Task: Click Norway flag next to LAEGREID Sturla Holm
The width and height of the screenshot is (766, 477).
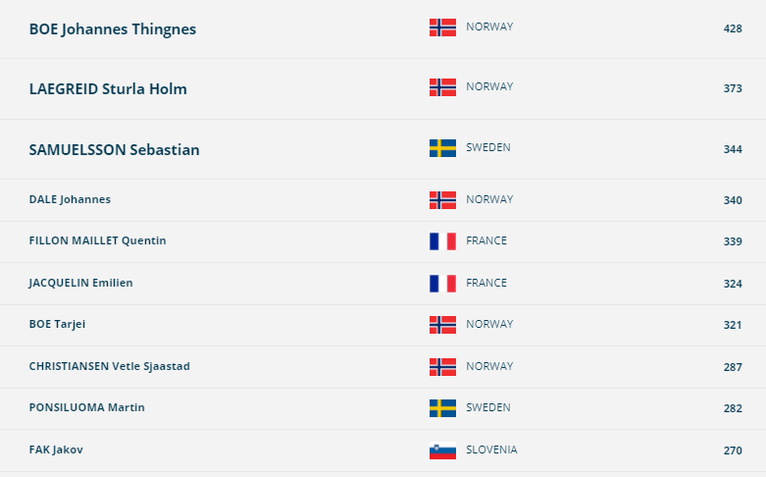Action: [x=442, y=87]
